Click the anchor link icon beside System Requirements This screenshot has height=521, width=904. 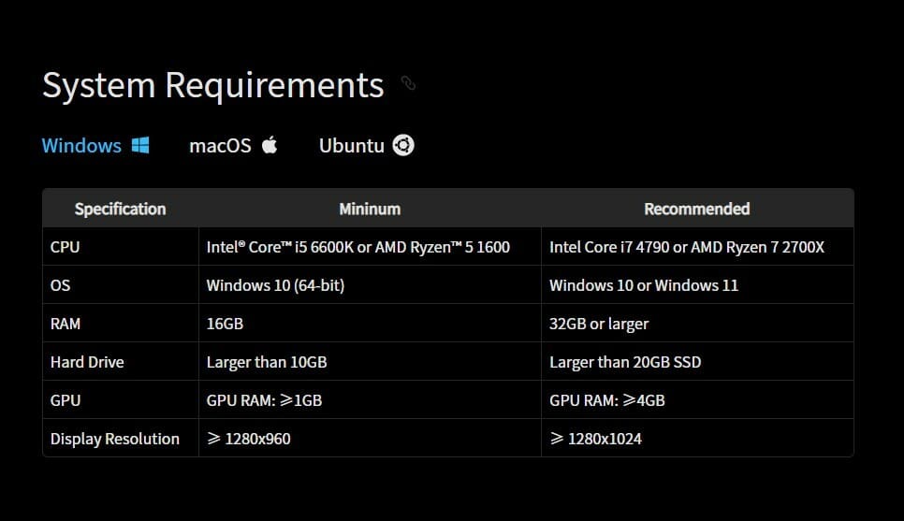(x=408, y=83)
